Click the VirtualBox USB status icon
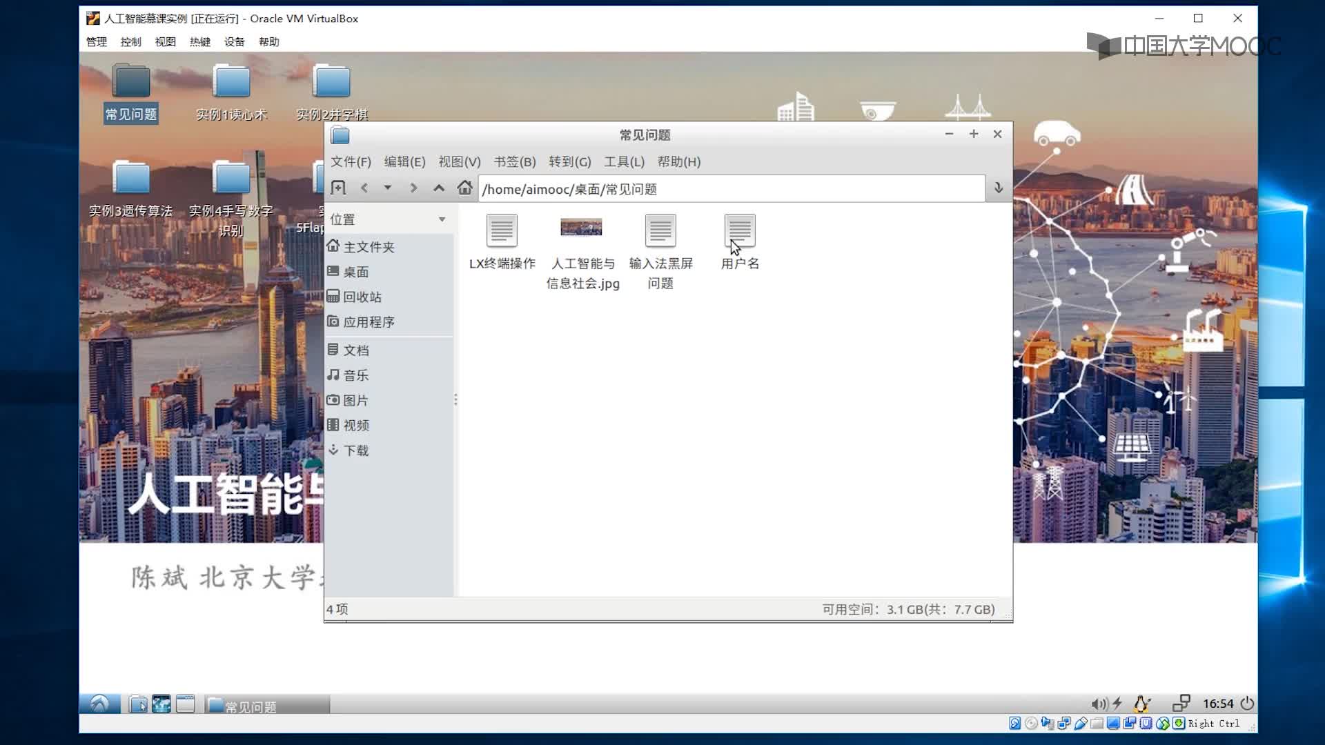The width and height of the screenshot is (1325, 745). (x=1081, y=724)
